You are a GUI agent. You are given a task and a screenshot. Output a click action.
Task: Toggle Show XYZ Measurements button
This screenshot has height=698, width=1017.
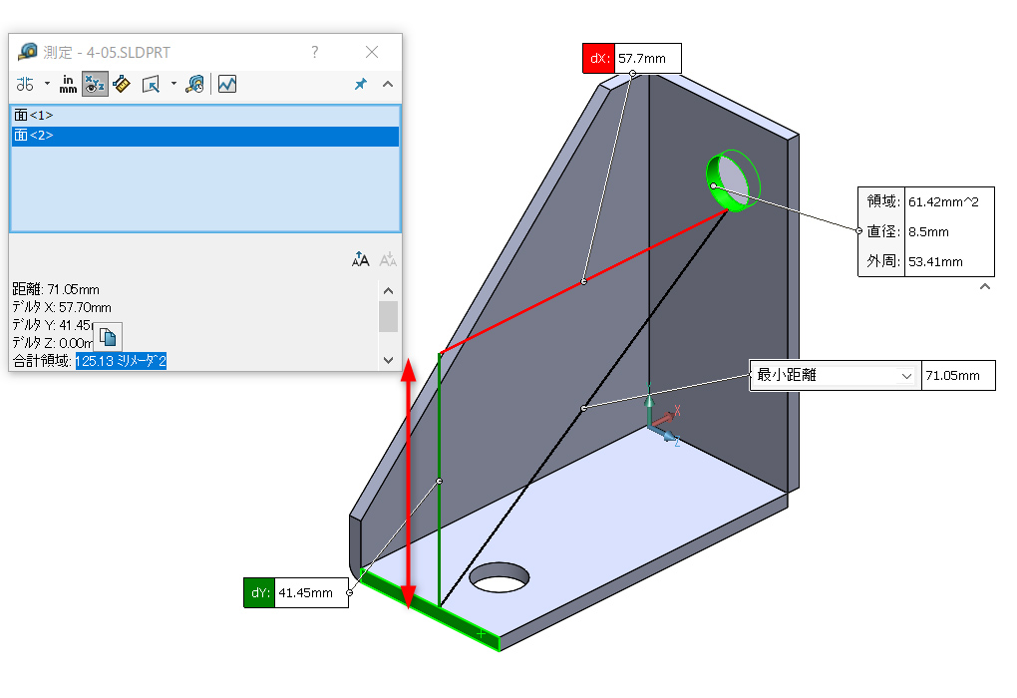pos(95,85)
